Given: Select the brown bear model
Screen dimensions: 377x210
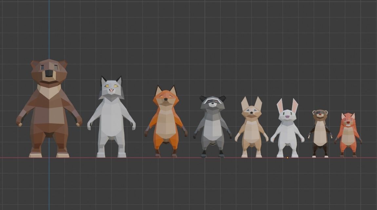Looking at the screenshot, I should (49, 108).
